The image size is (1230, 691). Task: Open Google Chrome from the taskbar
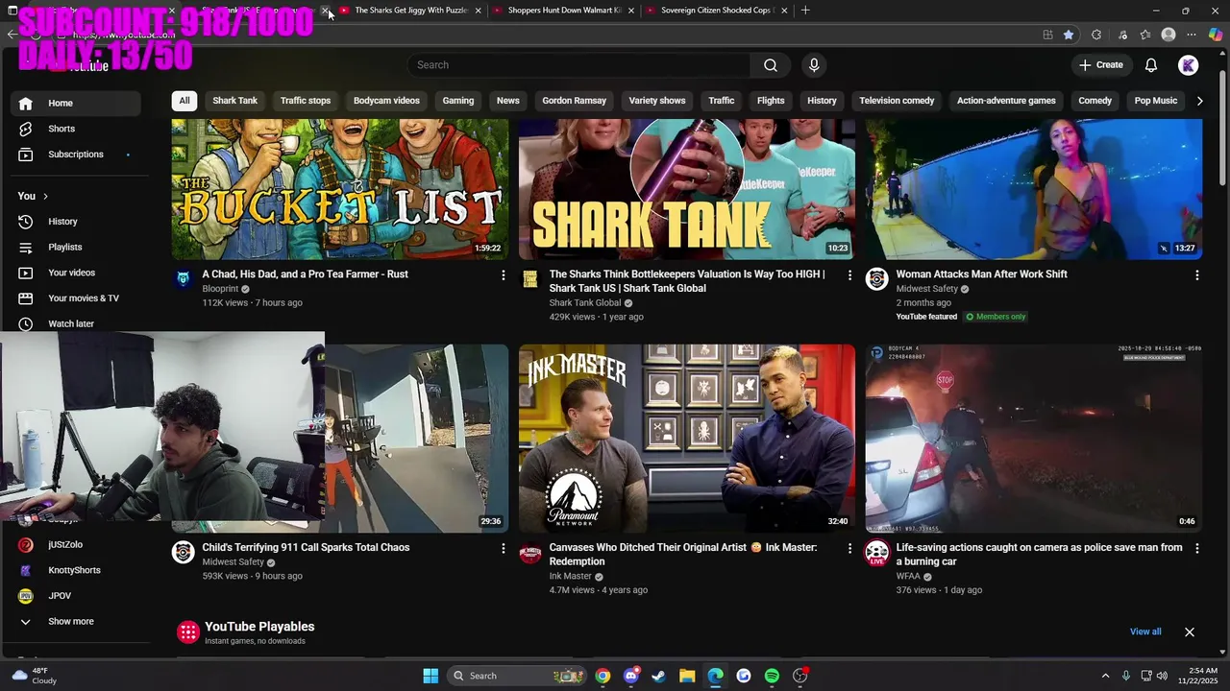(x=603, y=676)
